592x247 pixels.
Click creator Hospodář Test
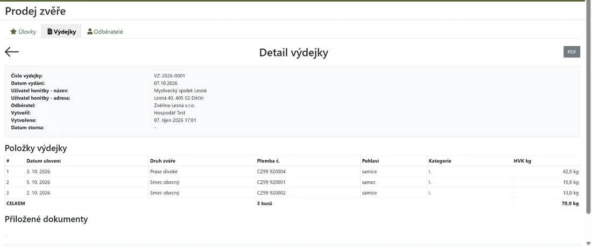click(x=170, y=112)
